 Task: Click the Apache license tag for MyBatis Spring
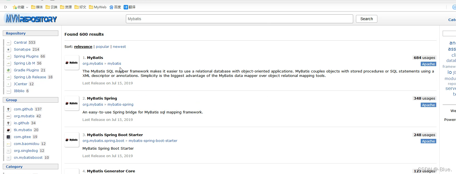(x=428, y=105)
